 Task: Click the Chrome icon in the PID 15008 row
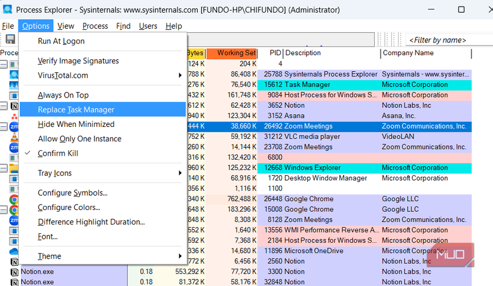14,210
